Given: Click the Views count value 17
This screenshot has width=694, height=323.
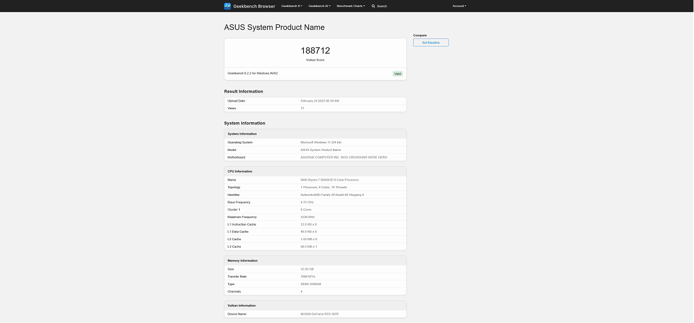Looking at the screenshot, I should (303, 108).
